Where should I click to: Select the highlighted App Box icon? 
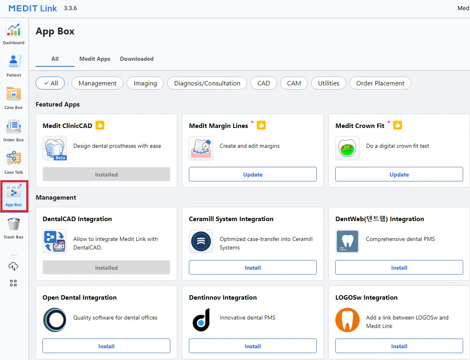(14, 196)
